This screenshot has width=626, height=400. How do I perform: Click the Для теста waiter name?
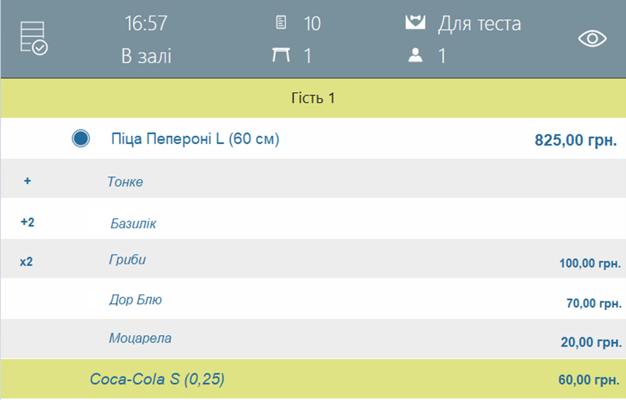coord(479,24)
